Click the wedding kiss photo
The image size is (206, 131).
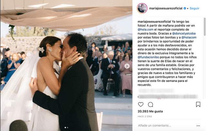(x=66, y=65)
